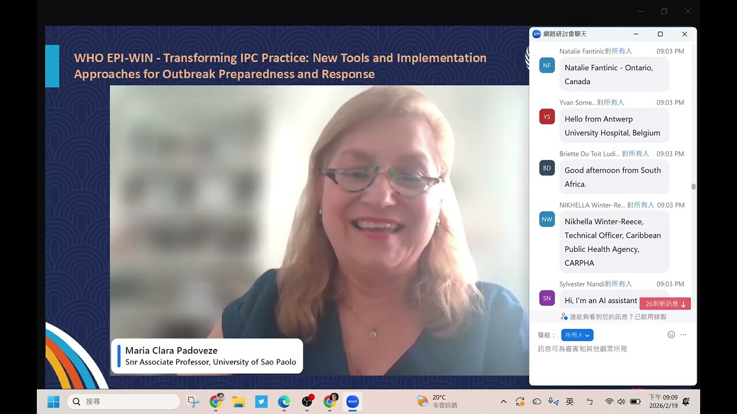Click the speaker video of Maria Clara Padoveze

tap(319, 230)
